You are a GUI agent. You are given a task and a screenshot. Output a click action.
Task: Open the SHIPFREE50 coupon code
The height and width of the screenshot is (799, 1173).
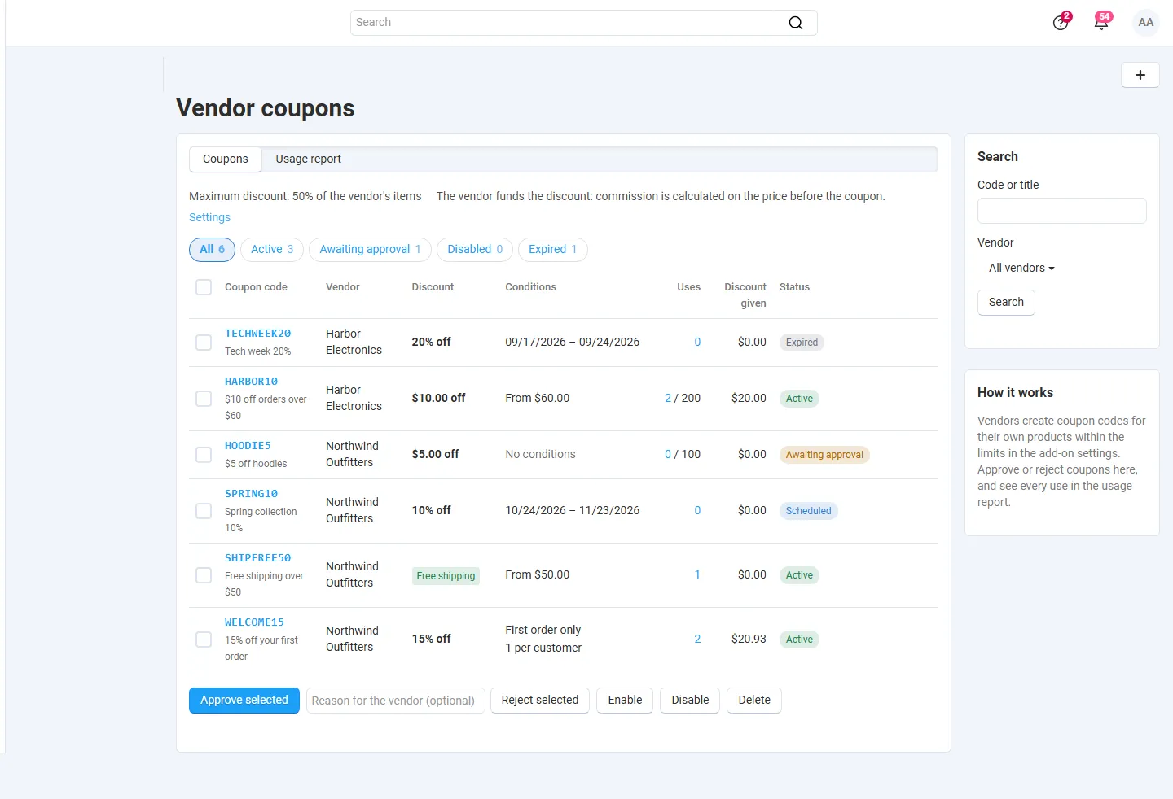click(257, 558)
